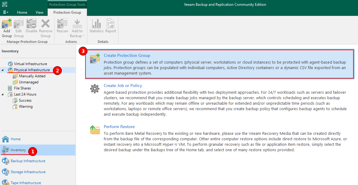Select the Manually Added tree item
Viewport: 358px width, 185px height.
coord(32,76)
